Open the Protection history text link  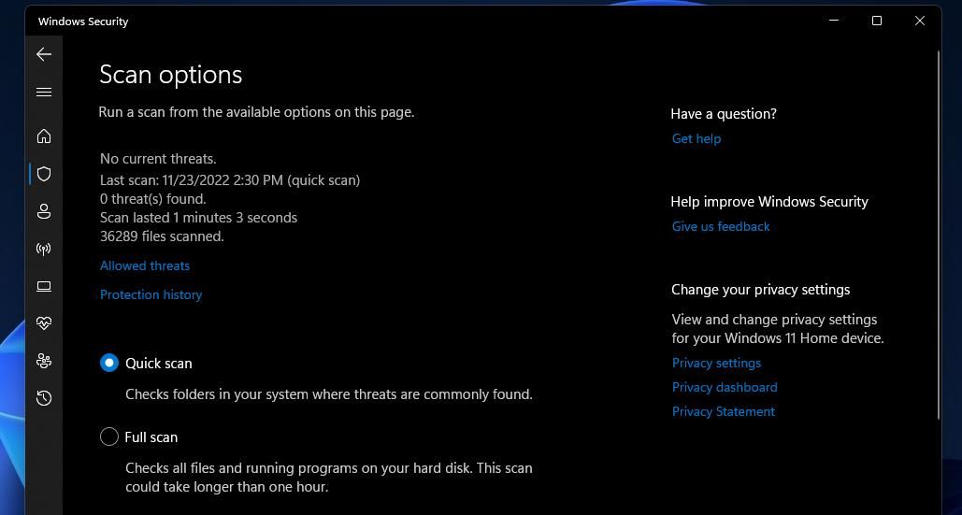pyautogui.click(x=151, y=294)
